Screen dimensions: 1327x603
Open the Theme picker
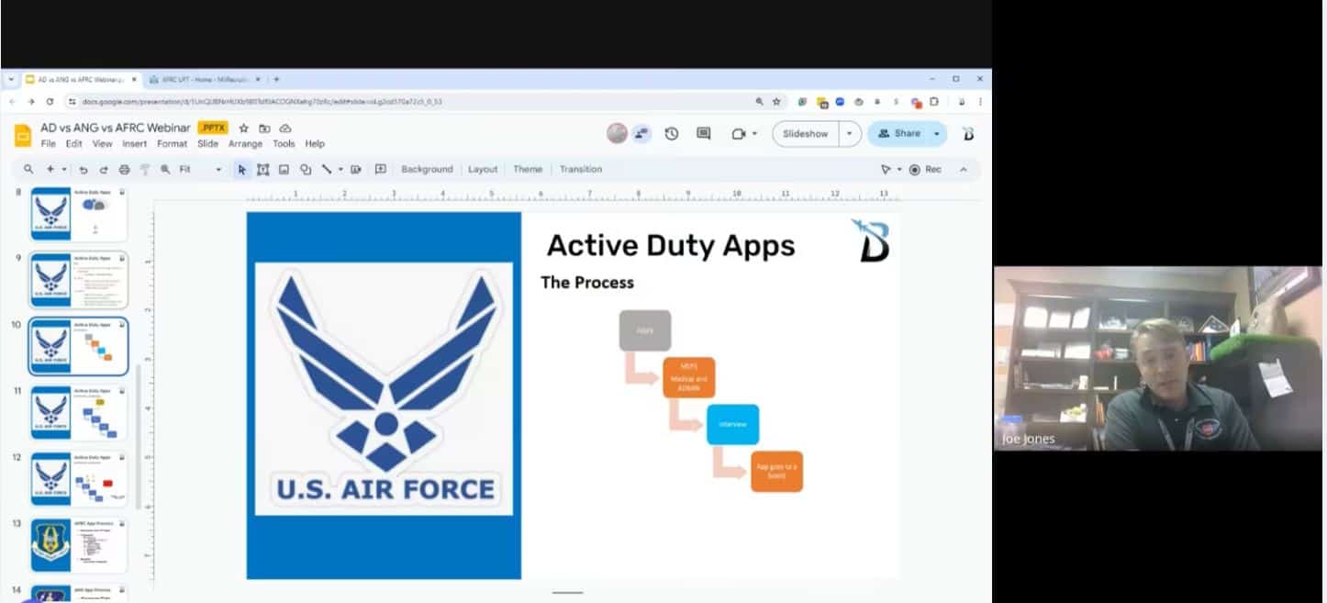coord(527,169)
